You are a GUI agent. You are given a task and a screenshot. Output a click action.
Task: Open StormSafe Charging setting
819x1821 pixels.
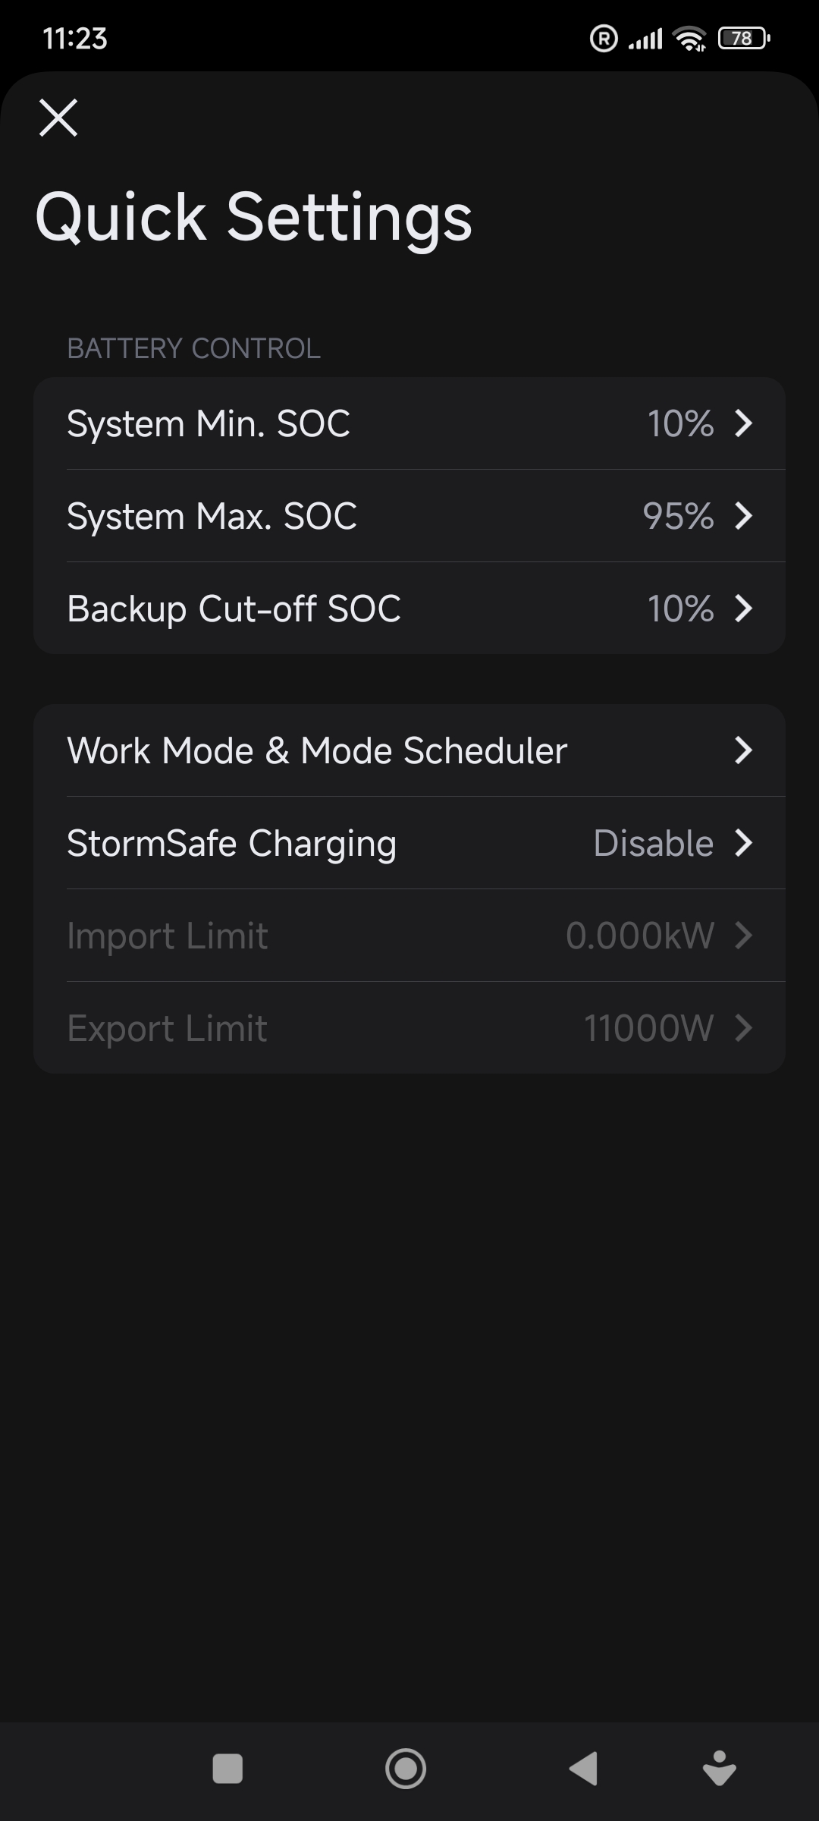[x=231, y=843]
